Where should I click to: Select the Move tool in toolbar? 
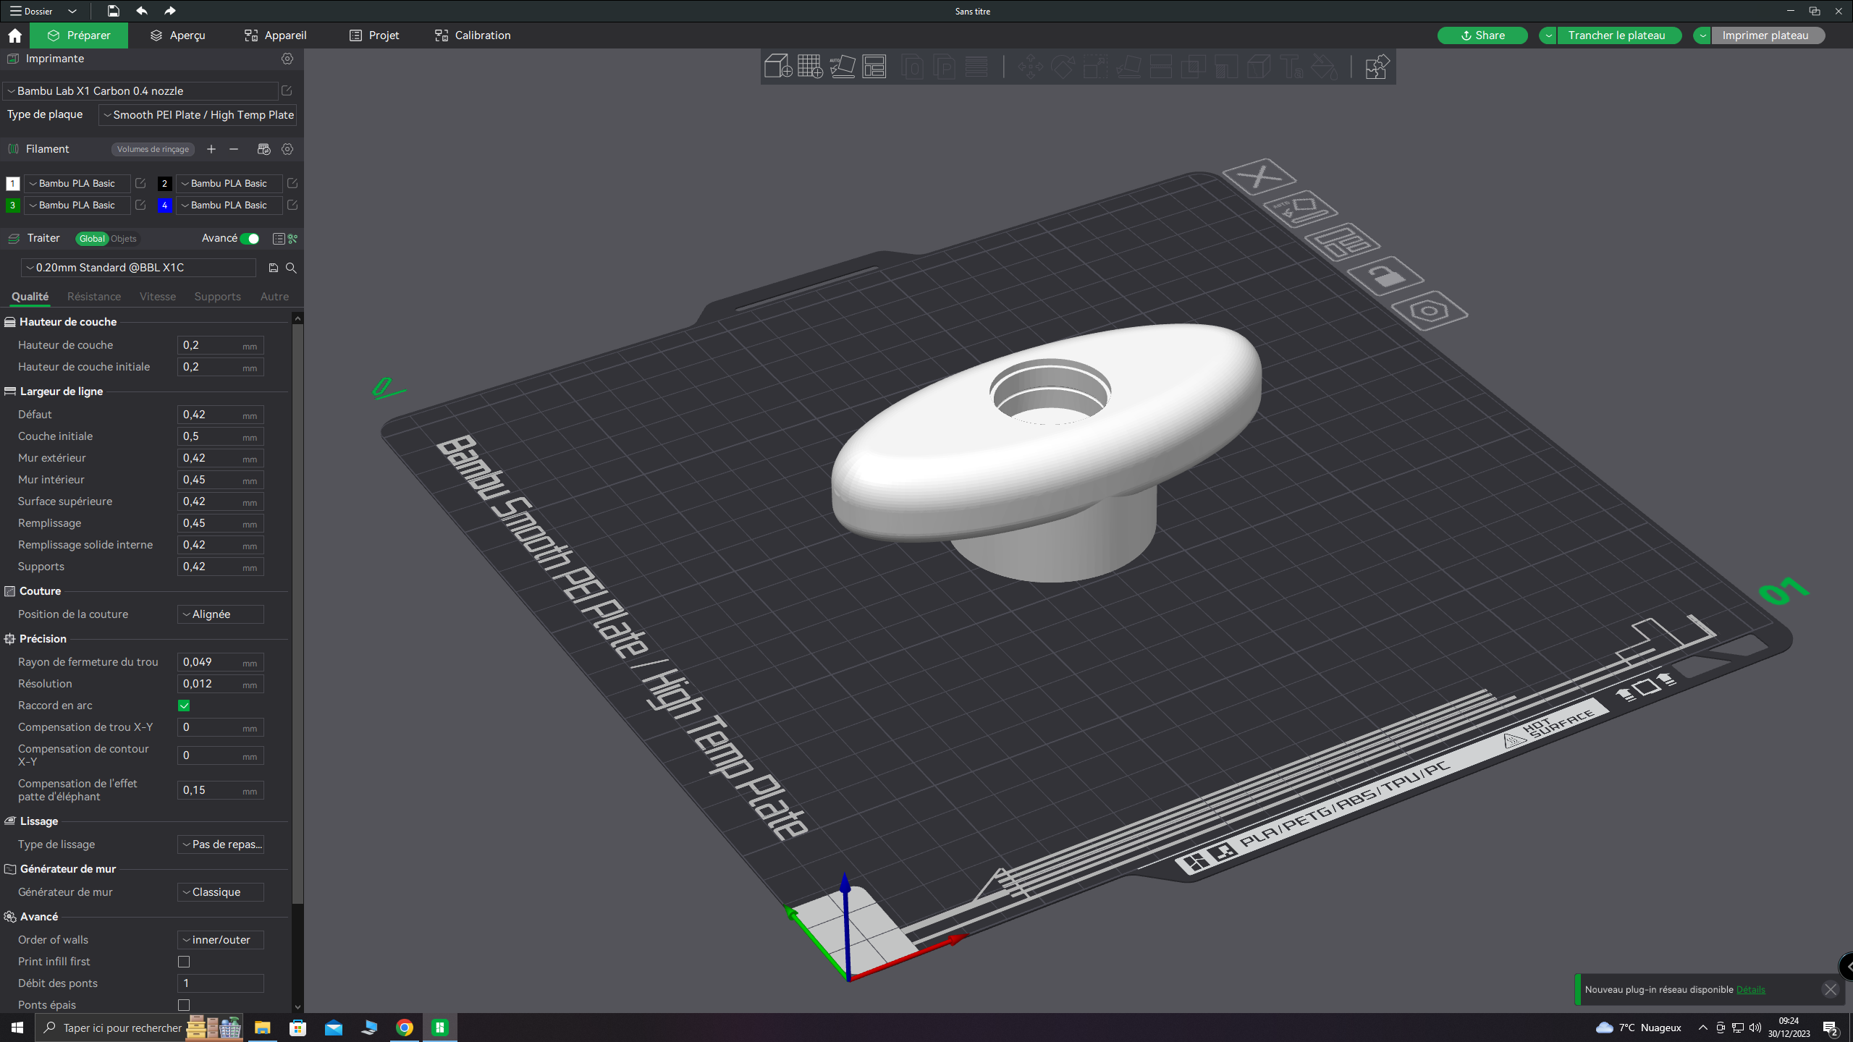click(x=1030, y=67)
